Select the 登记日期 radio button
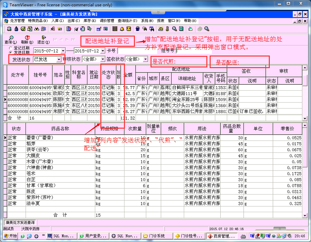 click(x=11, y=48)
